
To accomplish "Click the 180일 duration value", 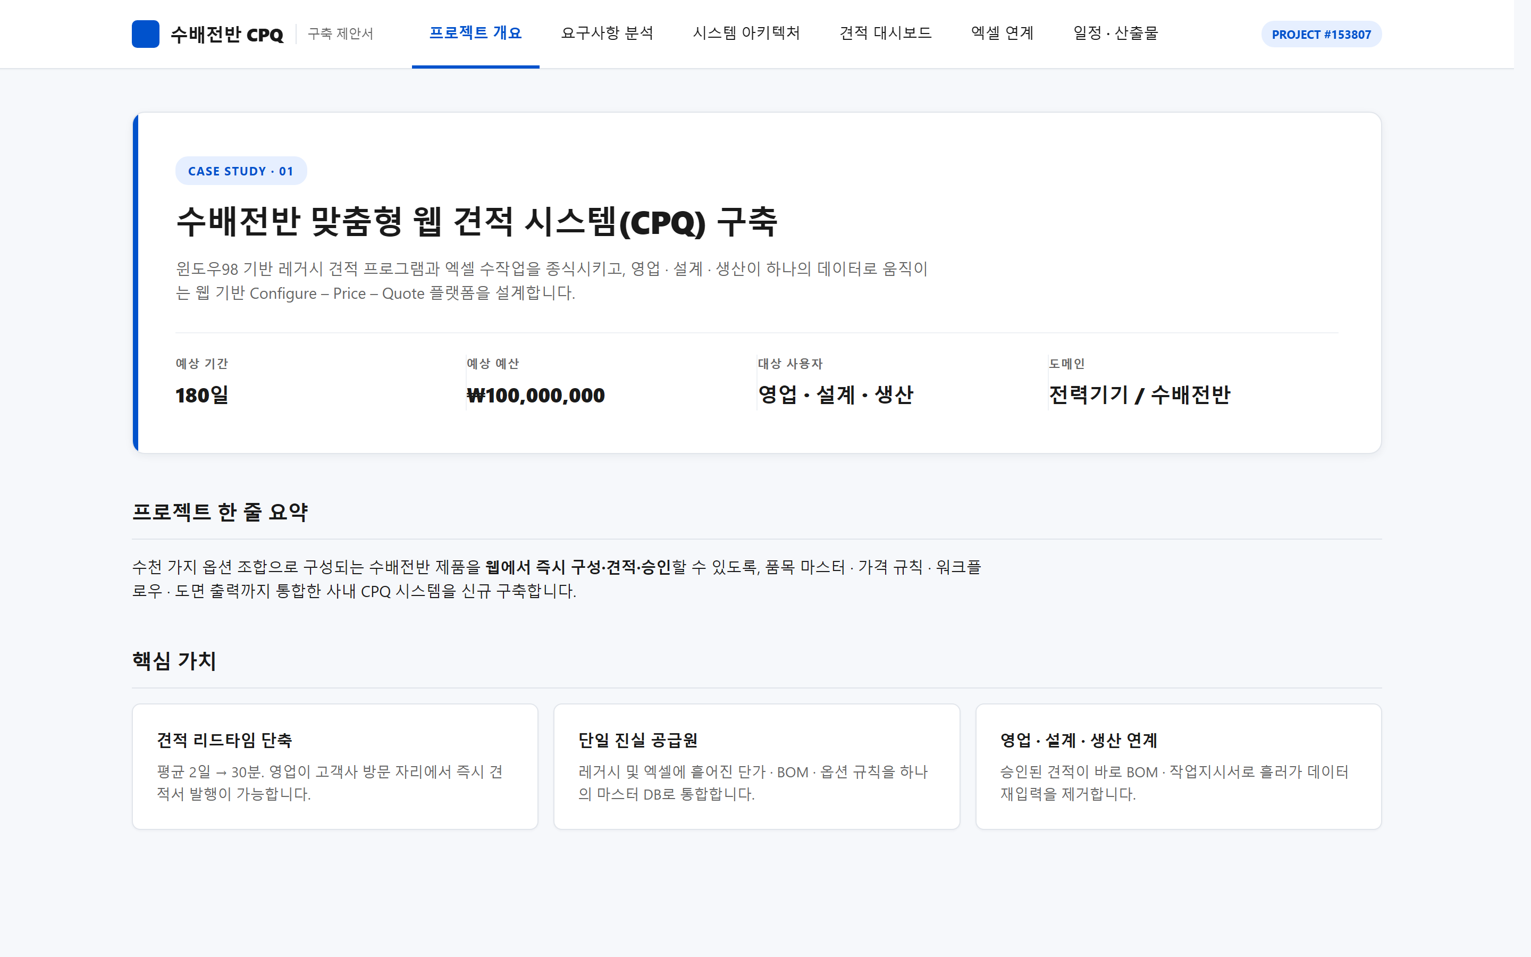I will [x=202, y=395].
